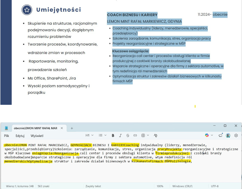Click the 563 znaki status entry
This screenshot has width=242, height=189.
click(44, 186)
